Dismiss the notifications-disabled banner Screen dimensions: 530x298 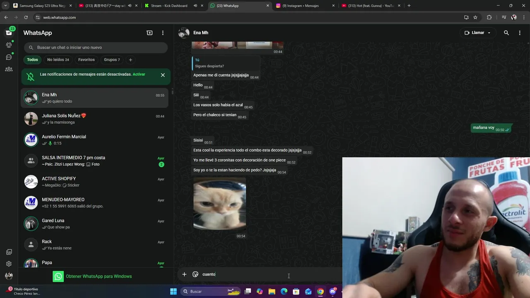(163, 75)
